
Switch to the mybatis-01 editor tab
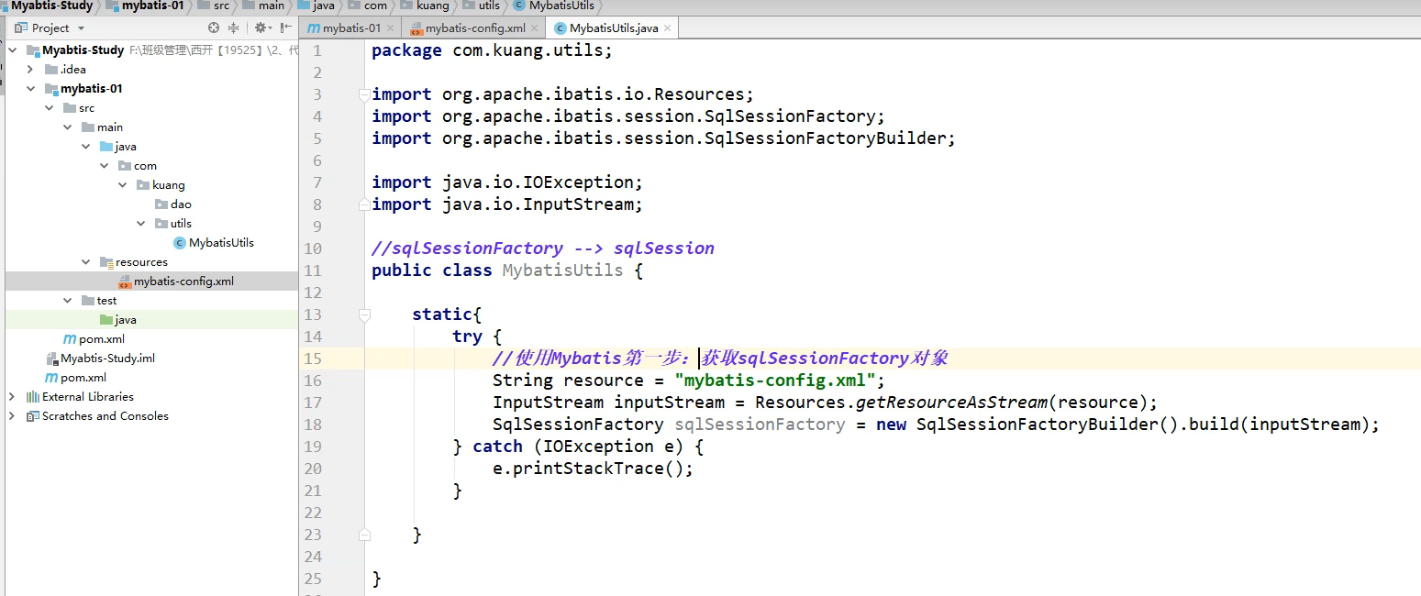(x=351, y=28)
